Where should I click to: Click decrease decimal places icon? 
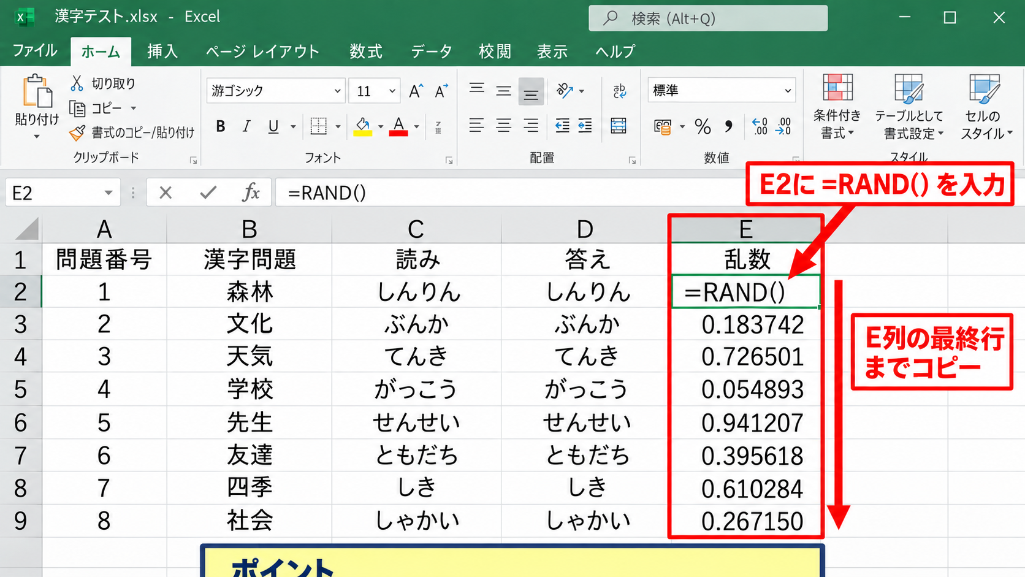point(784,126)
